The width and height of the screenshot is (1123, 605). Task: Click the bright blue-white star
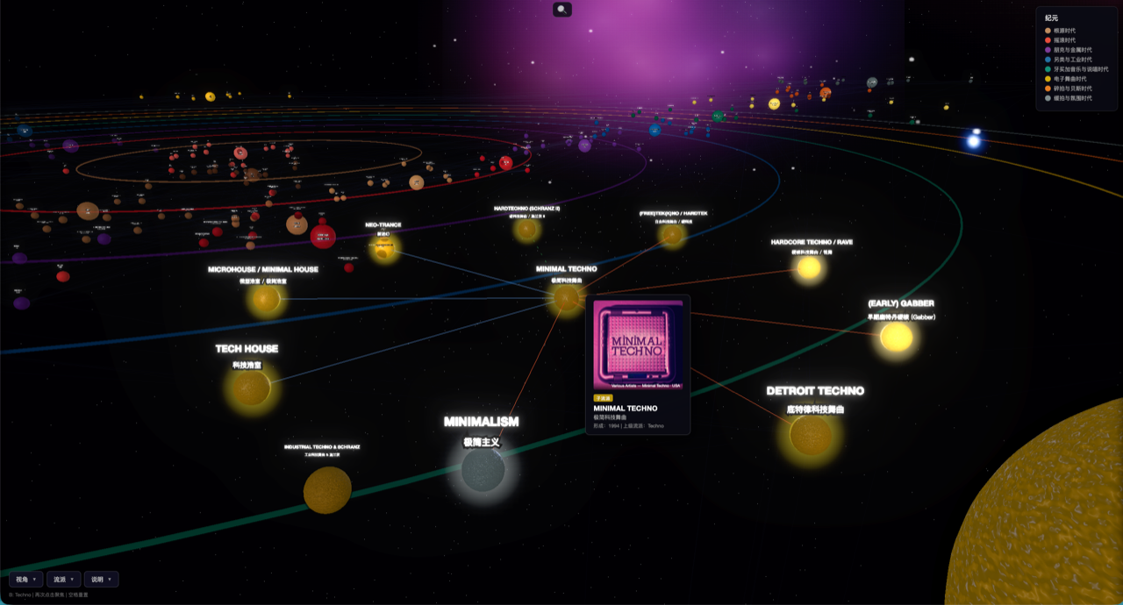[x=973, y=141]
